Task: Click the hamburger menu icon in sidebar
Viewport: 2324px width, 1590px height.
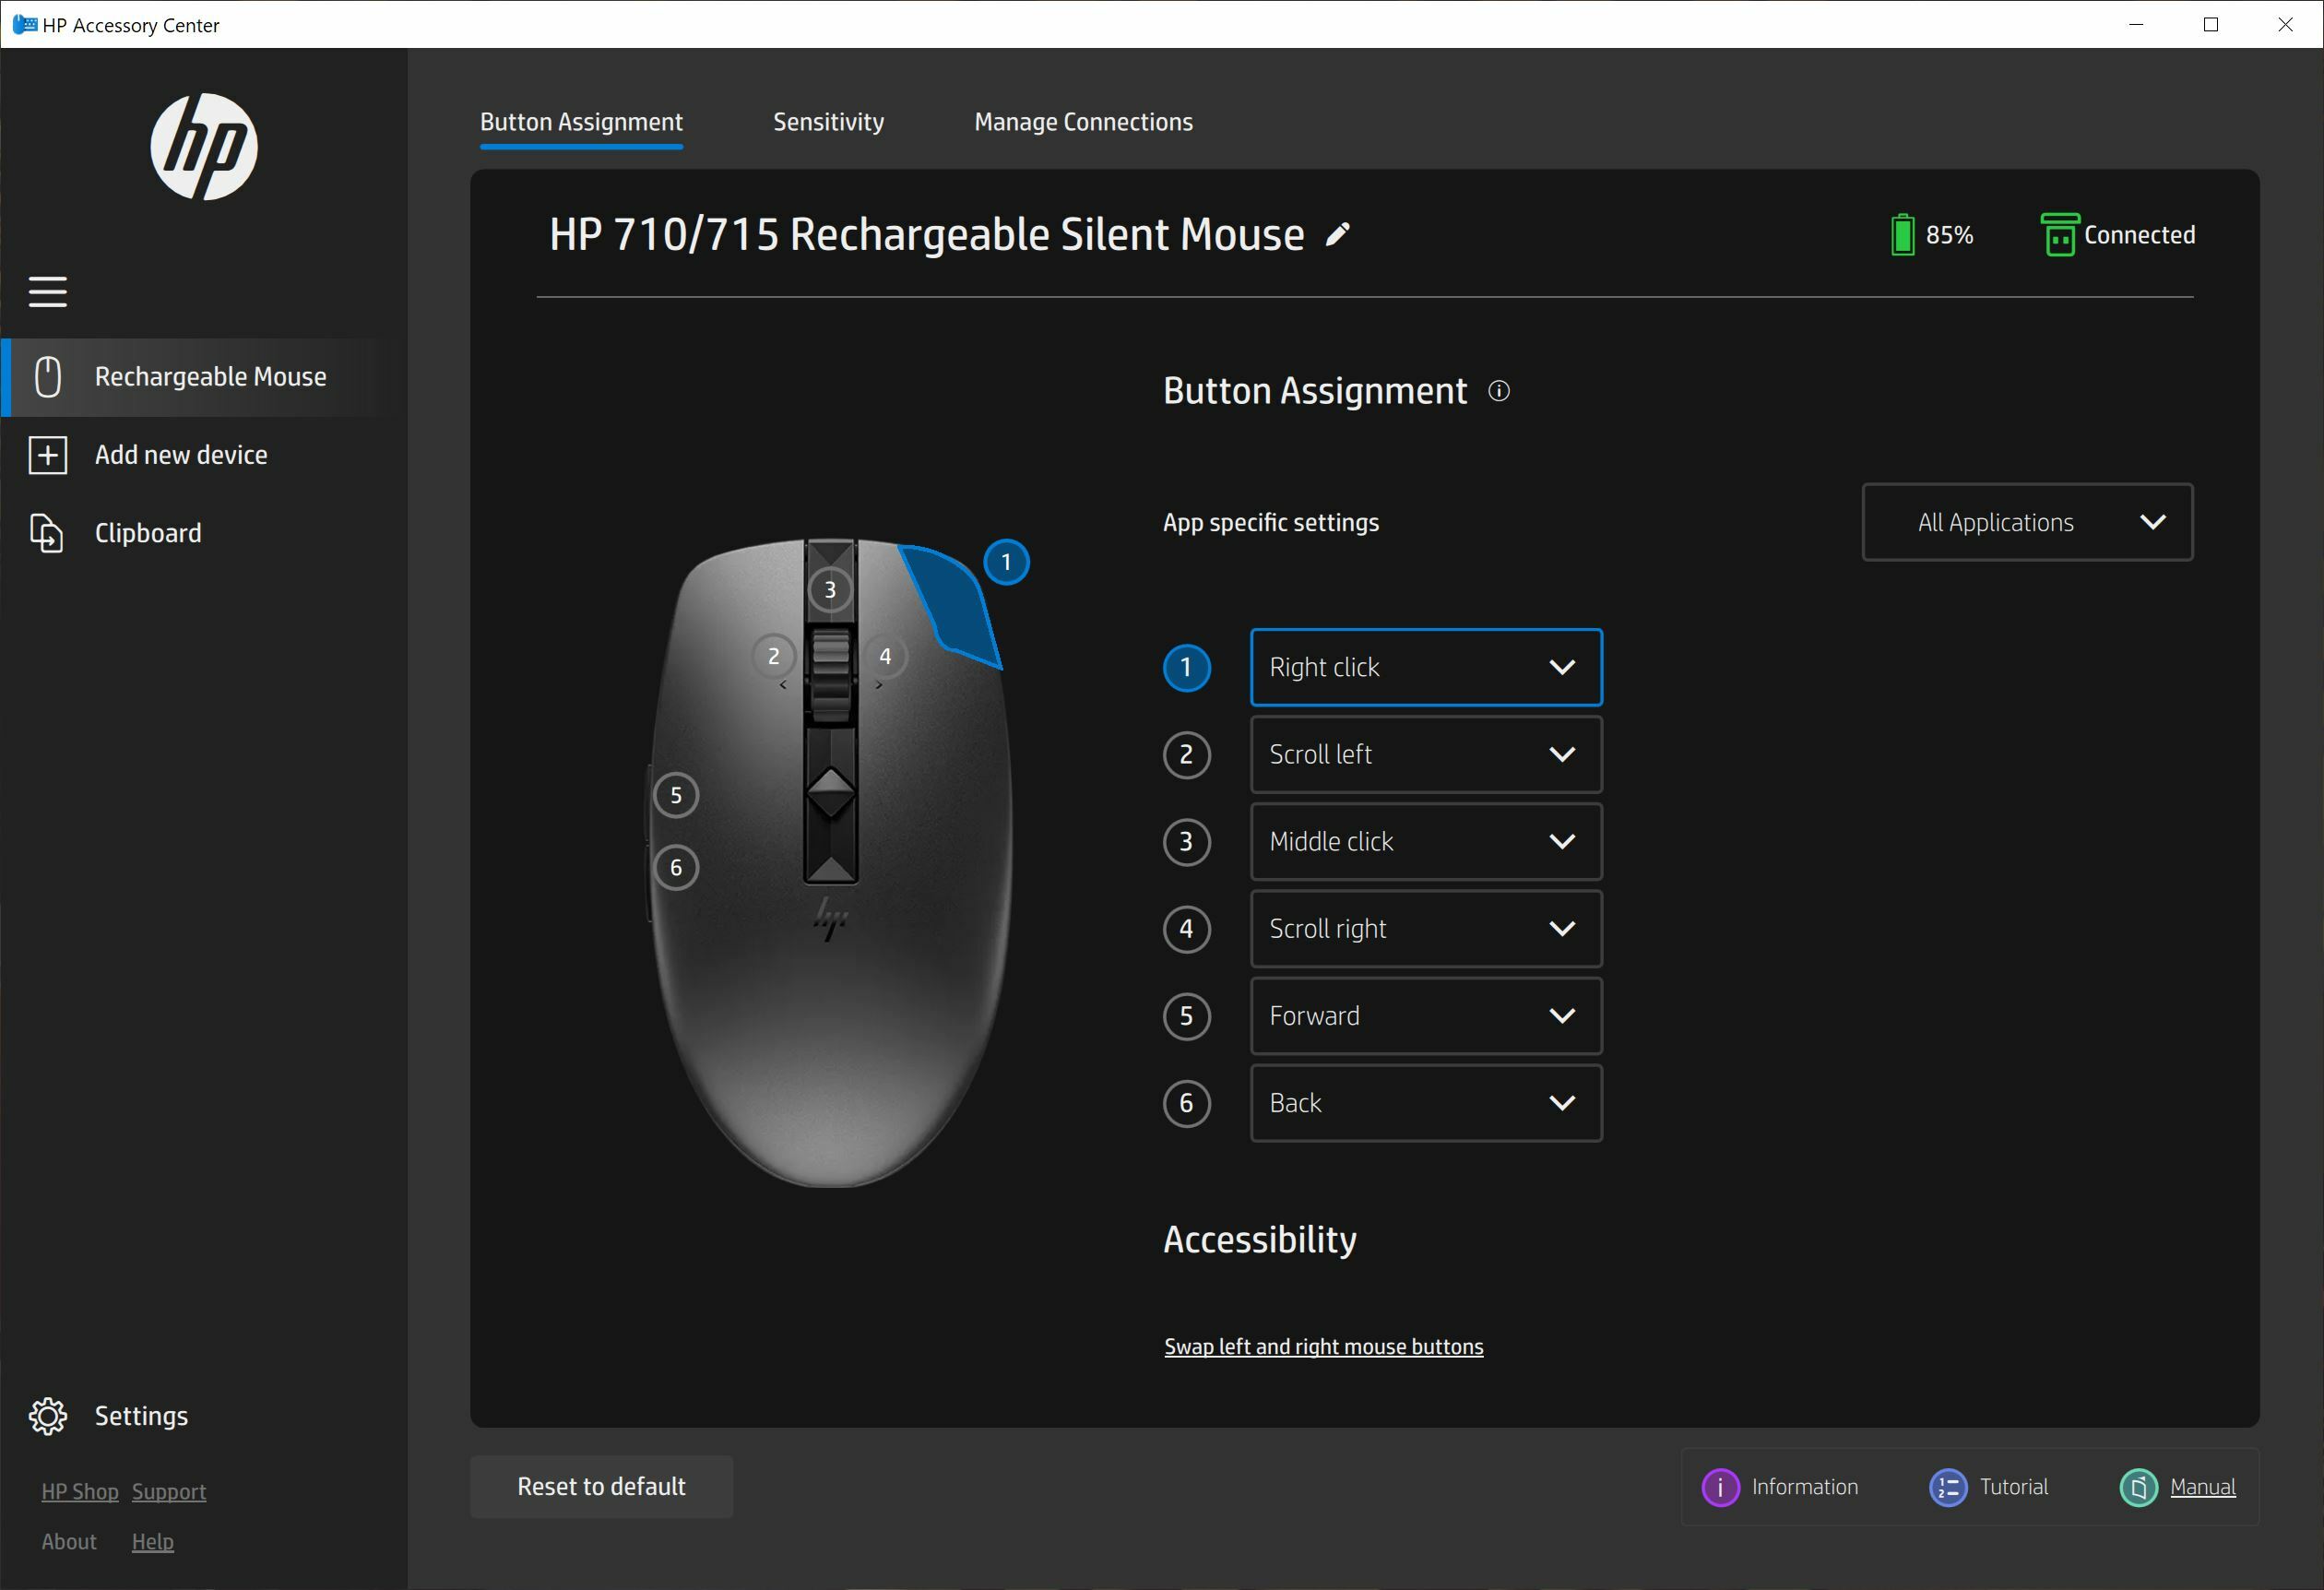Action: (48, 291)
